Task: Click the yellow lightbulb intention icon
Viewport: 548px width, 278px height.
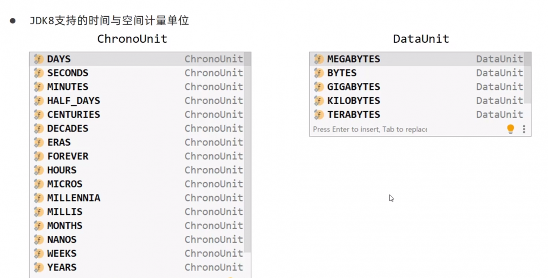Action: 510,129
